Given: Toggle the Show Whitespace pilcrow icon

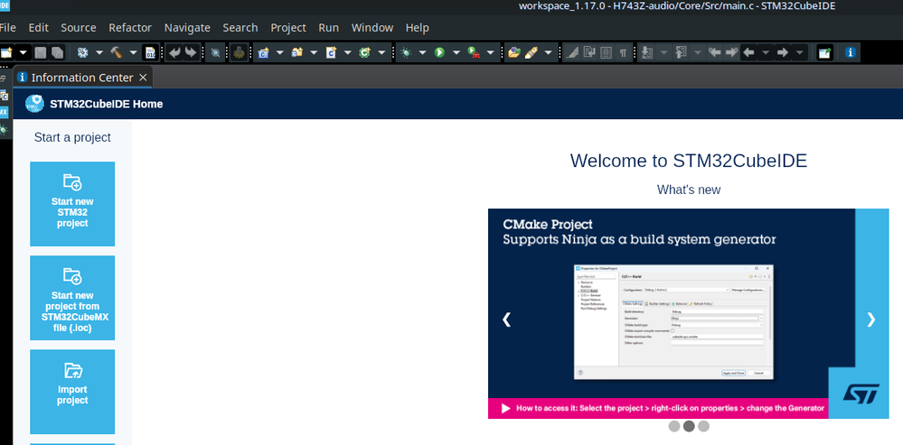Looking at the screenshot, I should (623, 53).
